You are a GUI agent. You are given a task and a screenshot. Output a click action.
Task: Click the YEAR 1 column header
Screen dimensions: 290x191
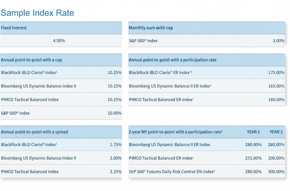point(253,132)
